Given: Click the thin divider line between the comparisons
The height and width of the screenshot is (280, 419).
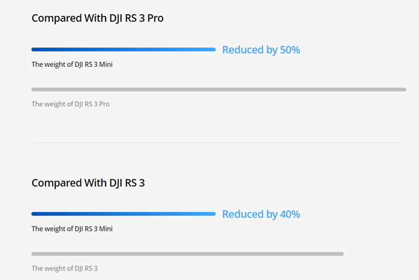Looking at the screenshot, I should pos(219,142).
